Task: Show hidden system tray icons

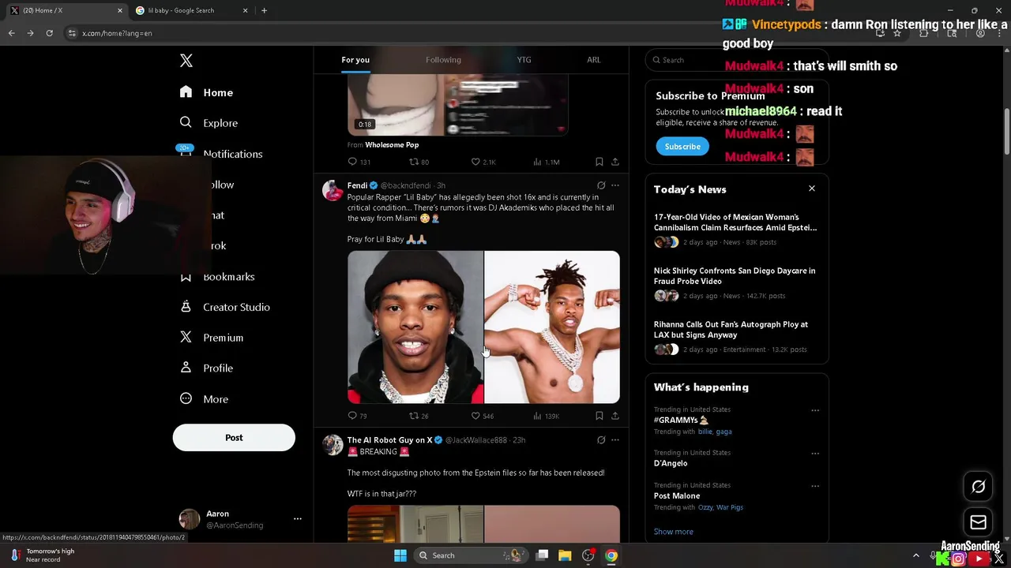Action: [916, 555]
